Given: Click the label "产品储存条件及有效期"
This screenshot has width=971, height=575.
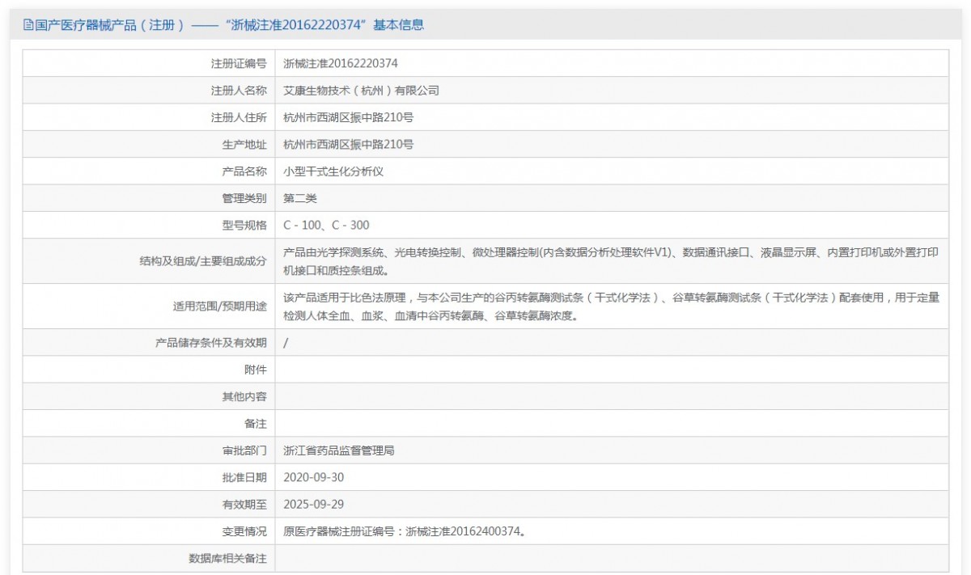Looking at the screenshot, I should tap(210, 343).
